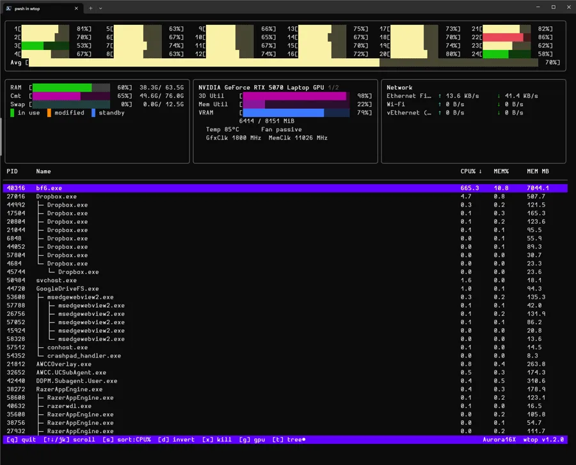Click the Temp 85°C reading

point(222,129)
